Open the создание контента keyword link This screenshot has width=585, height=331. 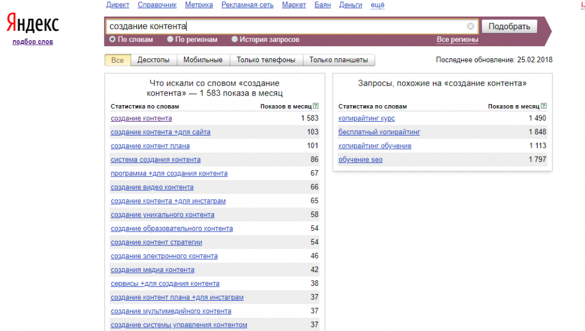142,118
